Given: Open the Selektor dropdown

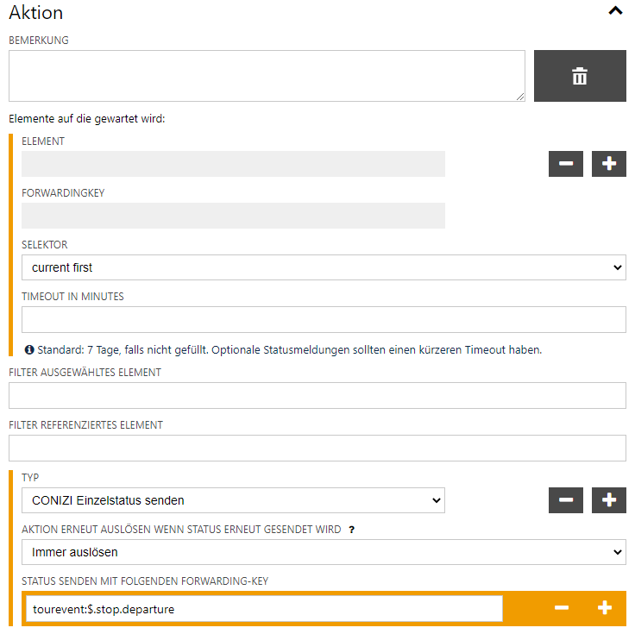Looking at the screenshot, I should click(324, 267).
